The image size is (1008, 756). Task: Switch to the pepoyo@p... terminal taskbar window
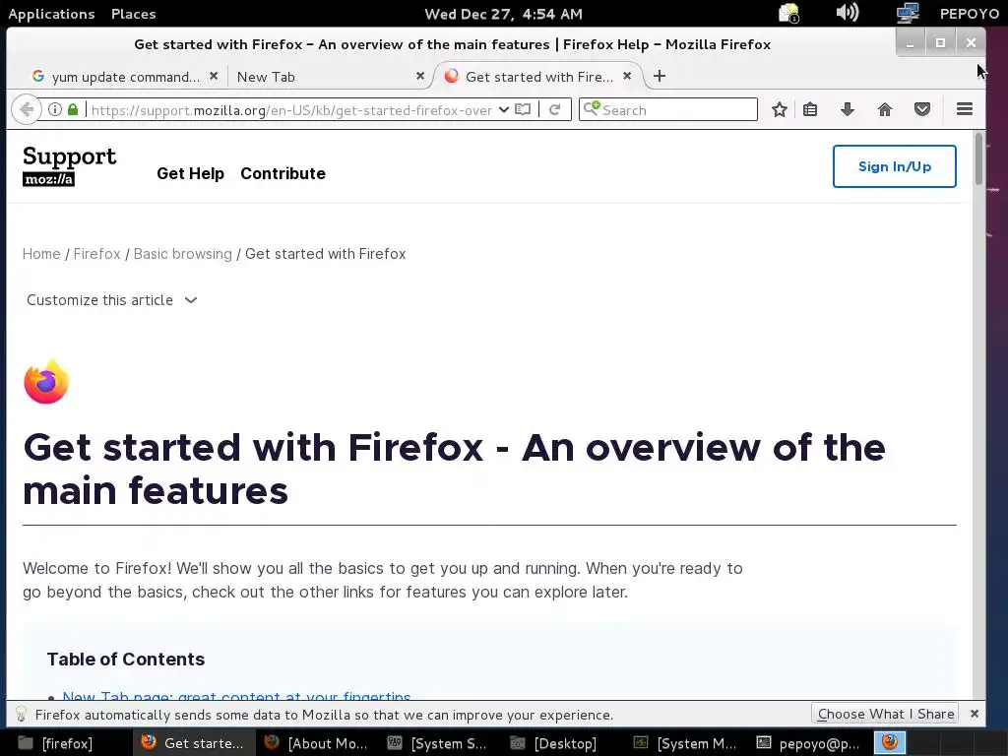tap(808, 743)
